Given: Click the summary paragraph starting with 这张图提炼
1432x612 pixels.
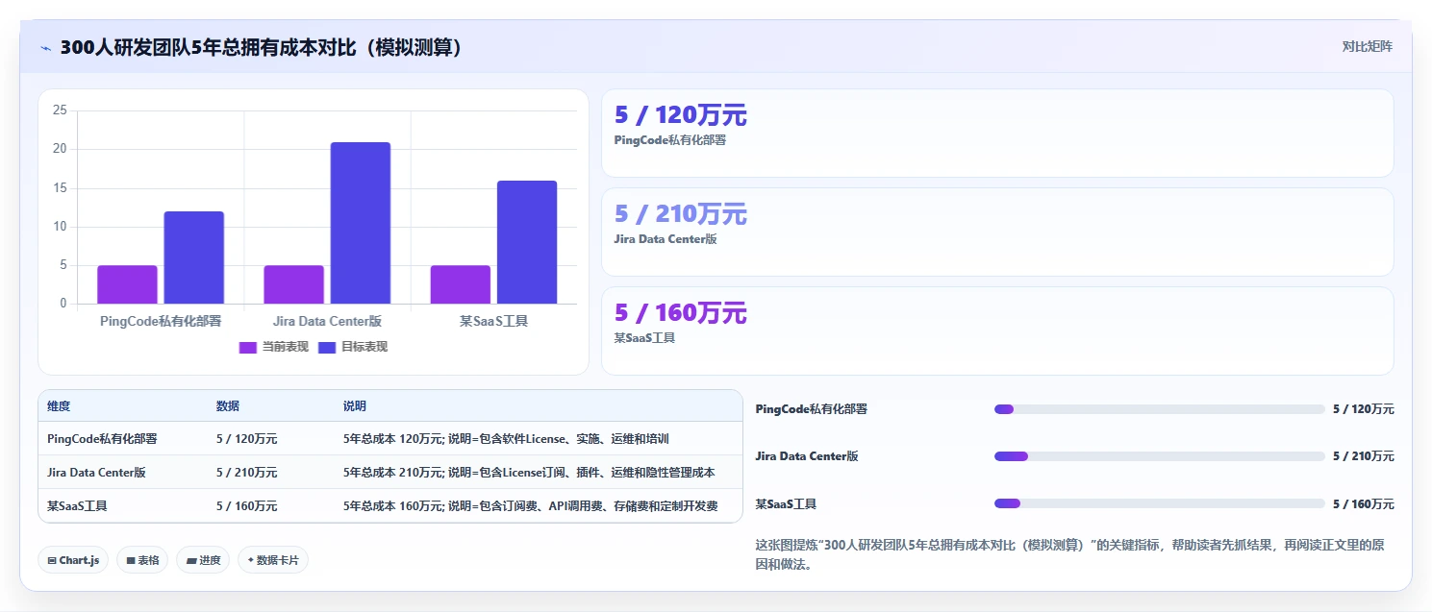Looking at the screenshot, I should click(1069, 554).
